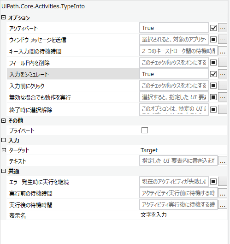230x244 pixels.
Task: Toggle エラー発生時に実行を継続 checkbox
Action: [x=213, y=181]
